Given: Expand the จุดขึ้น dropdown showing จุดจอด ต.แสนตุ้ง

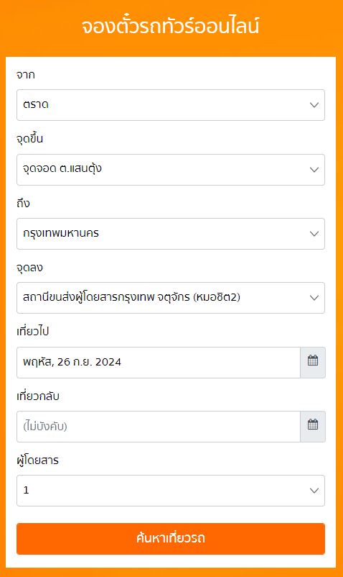Looking at the screenshot, I should [171, 170].
